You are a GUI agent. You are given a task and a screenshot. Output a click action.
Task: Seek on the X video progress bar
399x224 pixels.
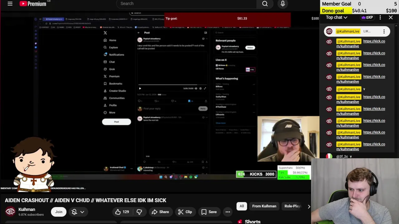pyautogui.click(x=172, y=85)
